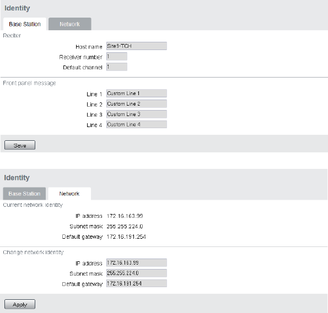Edit the Custom Line 2 field
Screen dimensions: 328x313
pyautogui.click(x=137, y=104)
